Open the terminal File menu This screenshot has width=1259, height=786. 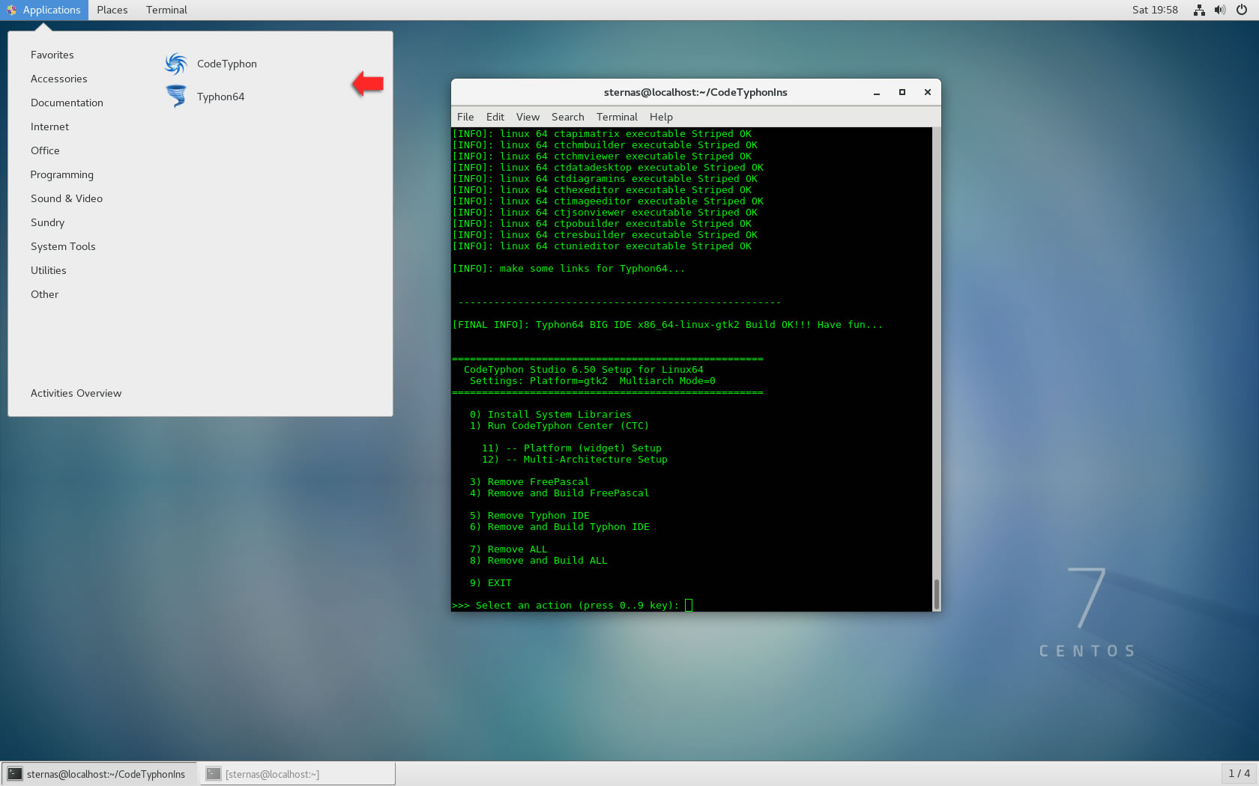click(x=465, y=117)
